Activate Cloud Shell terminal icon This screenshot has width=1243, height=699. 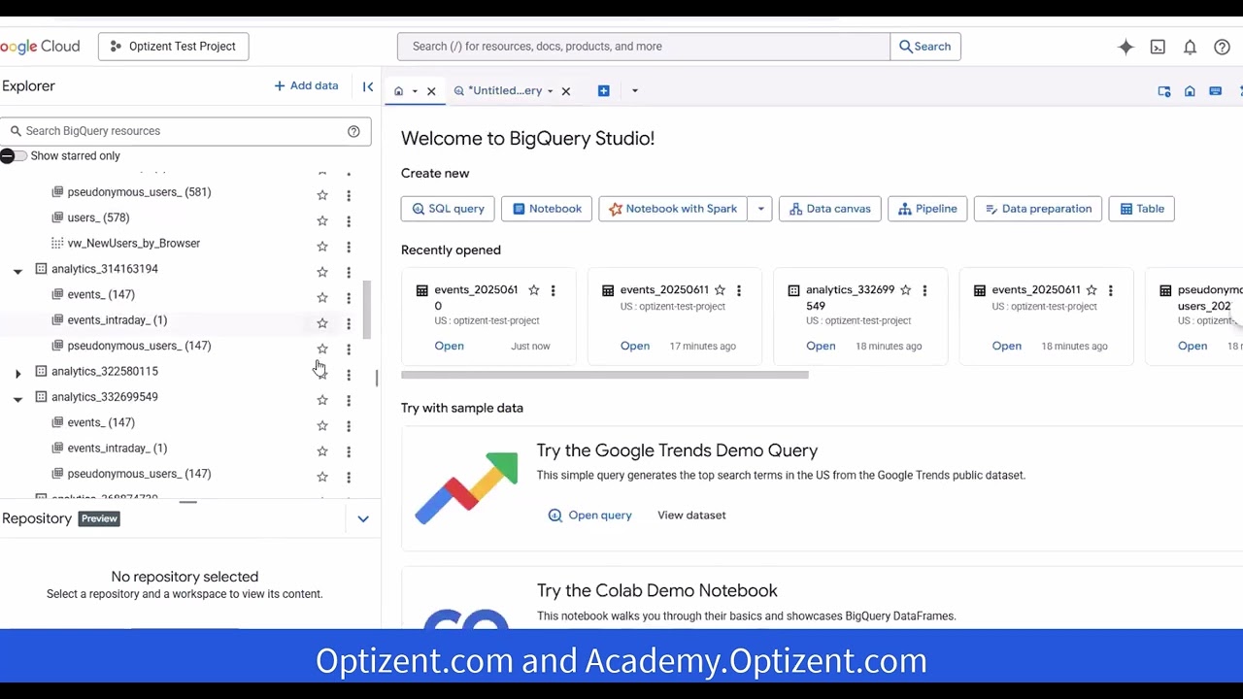tap(1158, 47)
